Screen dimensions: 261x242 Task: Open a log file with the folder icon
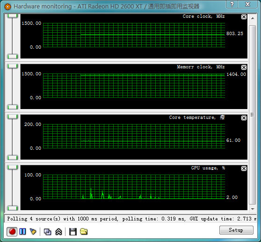click(84, 232)
